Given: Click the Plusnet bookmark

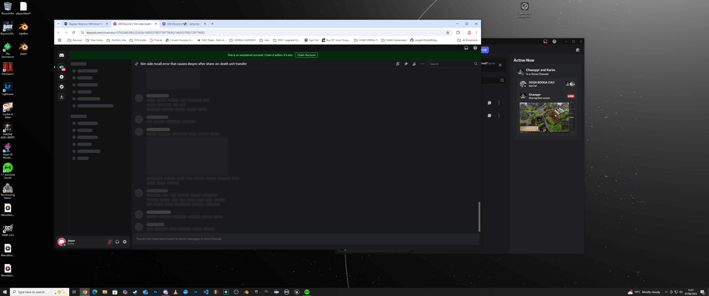Looking at the screenshot, I should [157, 40].
